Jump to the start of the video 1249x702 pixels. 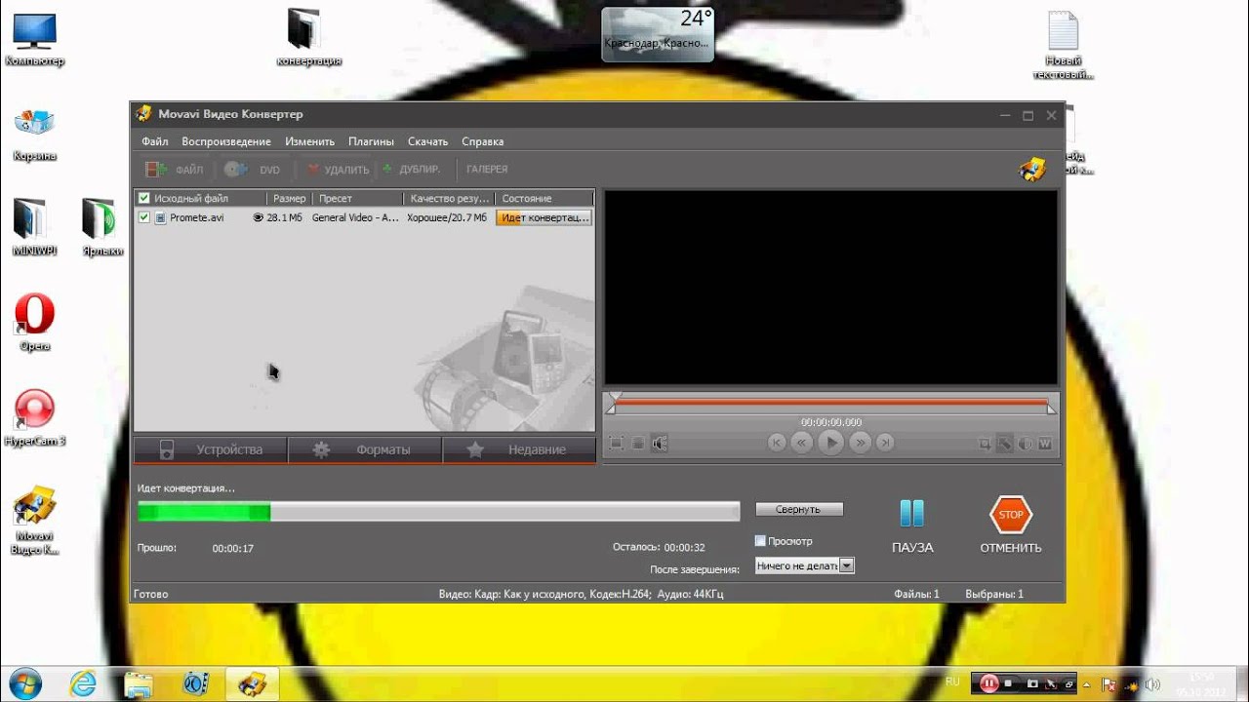tap(776, 443)
